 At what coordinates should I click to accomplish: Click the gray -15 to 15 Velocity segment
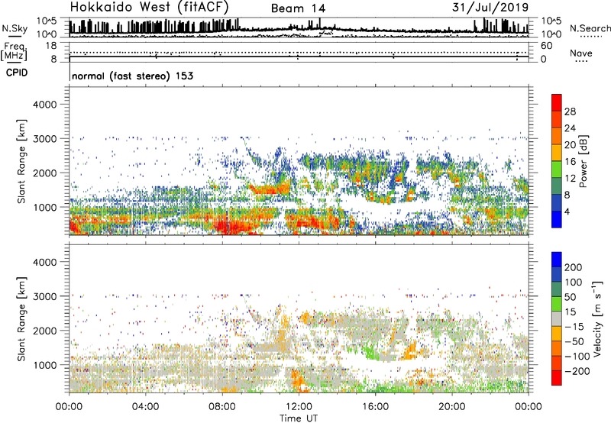[x=557, y=318]
